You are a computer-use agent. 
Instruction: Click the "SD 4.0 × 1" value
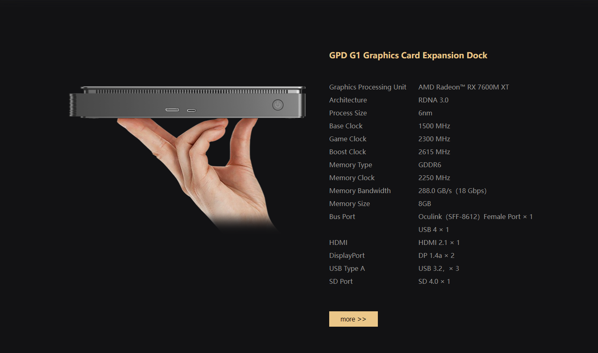coord(434,281)
